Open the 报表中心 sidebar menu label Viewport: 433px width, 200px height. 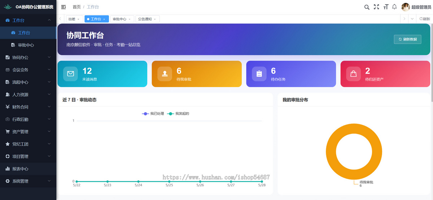click(x=20, y=169)
